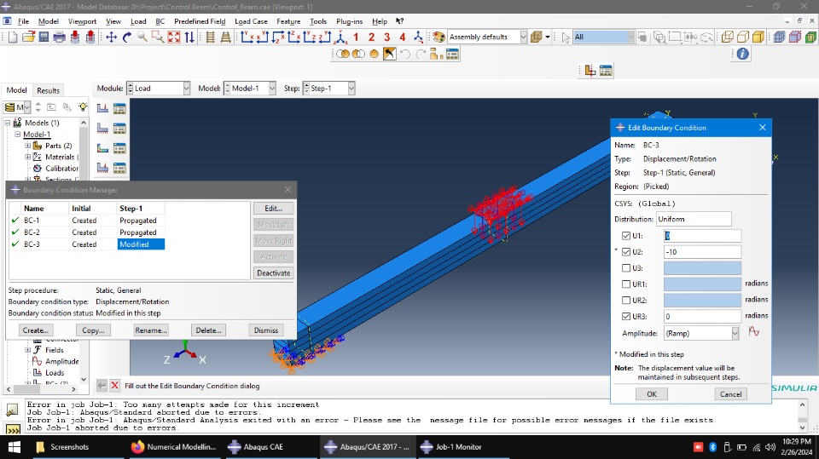Click the Print icon in toolbar
Image resolution: width=819 pixels, height=459 pixels.
(60, 37)
